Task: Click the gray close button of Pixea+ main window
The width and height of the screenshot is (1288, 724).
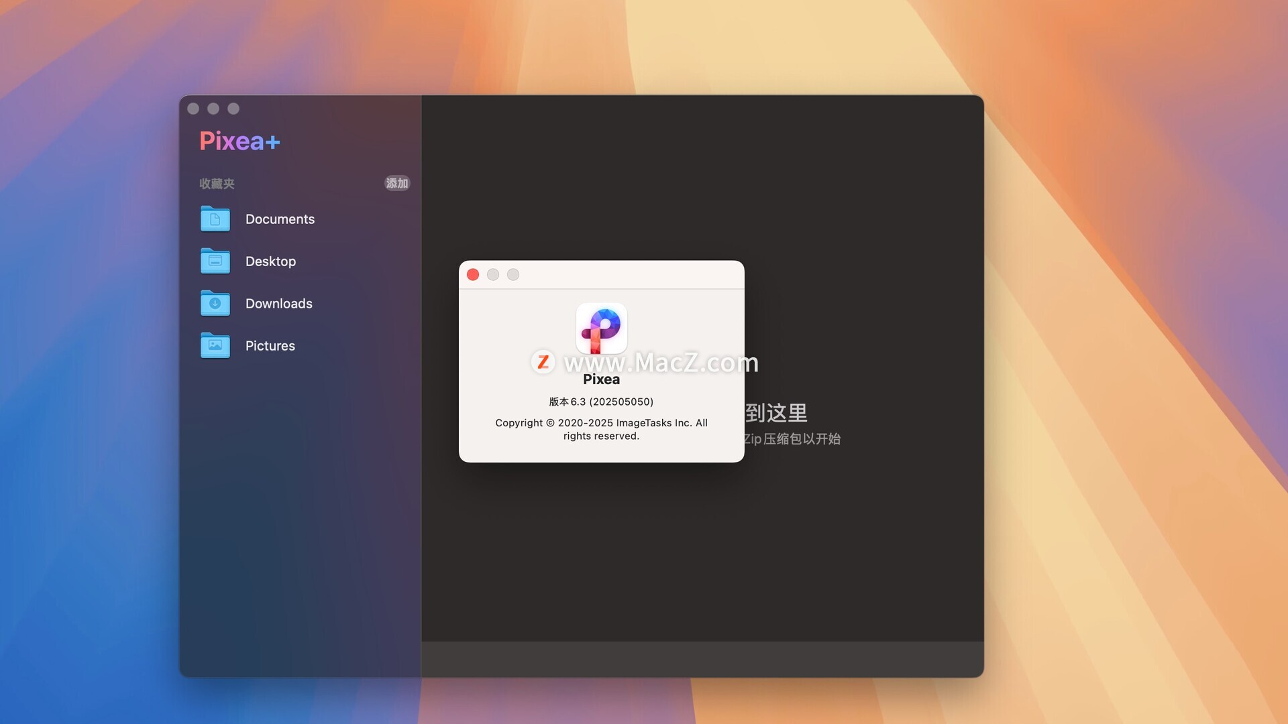Action: 193,109
